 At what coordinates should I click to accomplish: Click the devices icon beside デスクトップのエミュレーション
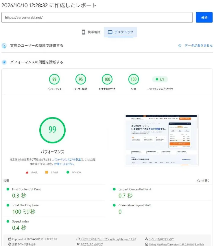coord(78,239)
